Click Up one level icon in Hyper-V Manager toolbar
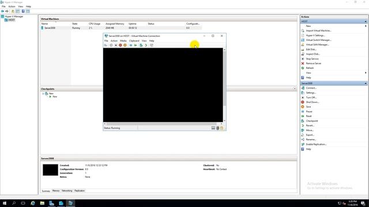369x207 pixels. [13, 11]
